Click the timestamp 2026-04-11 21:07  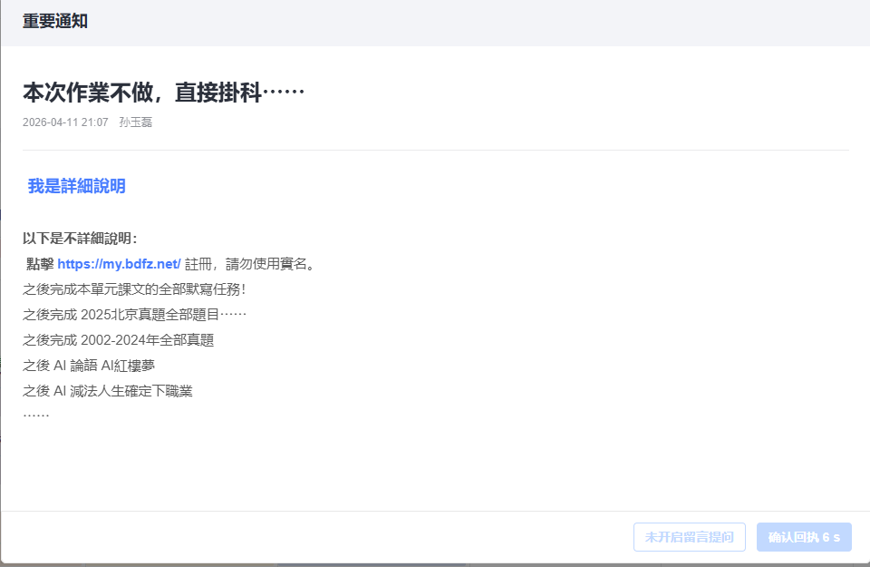point(65,122)
